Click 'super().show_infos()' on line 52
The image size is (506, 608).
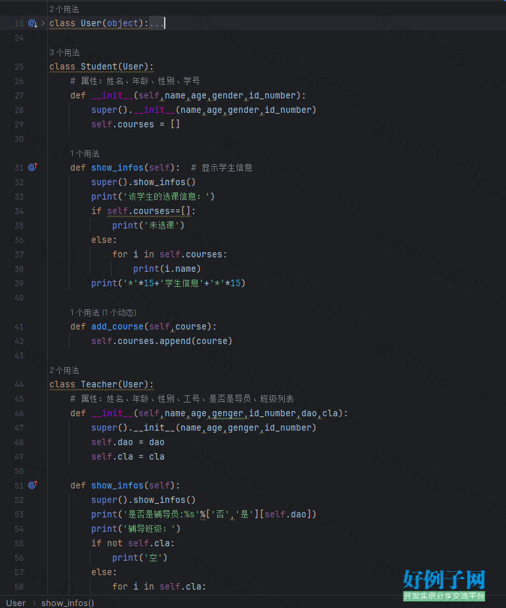pyautogui.click(x=143, y=500)
